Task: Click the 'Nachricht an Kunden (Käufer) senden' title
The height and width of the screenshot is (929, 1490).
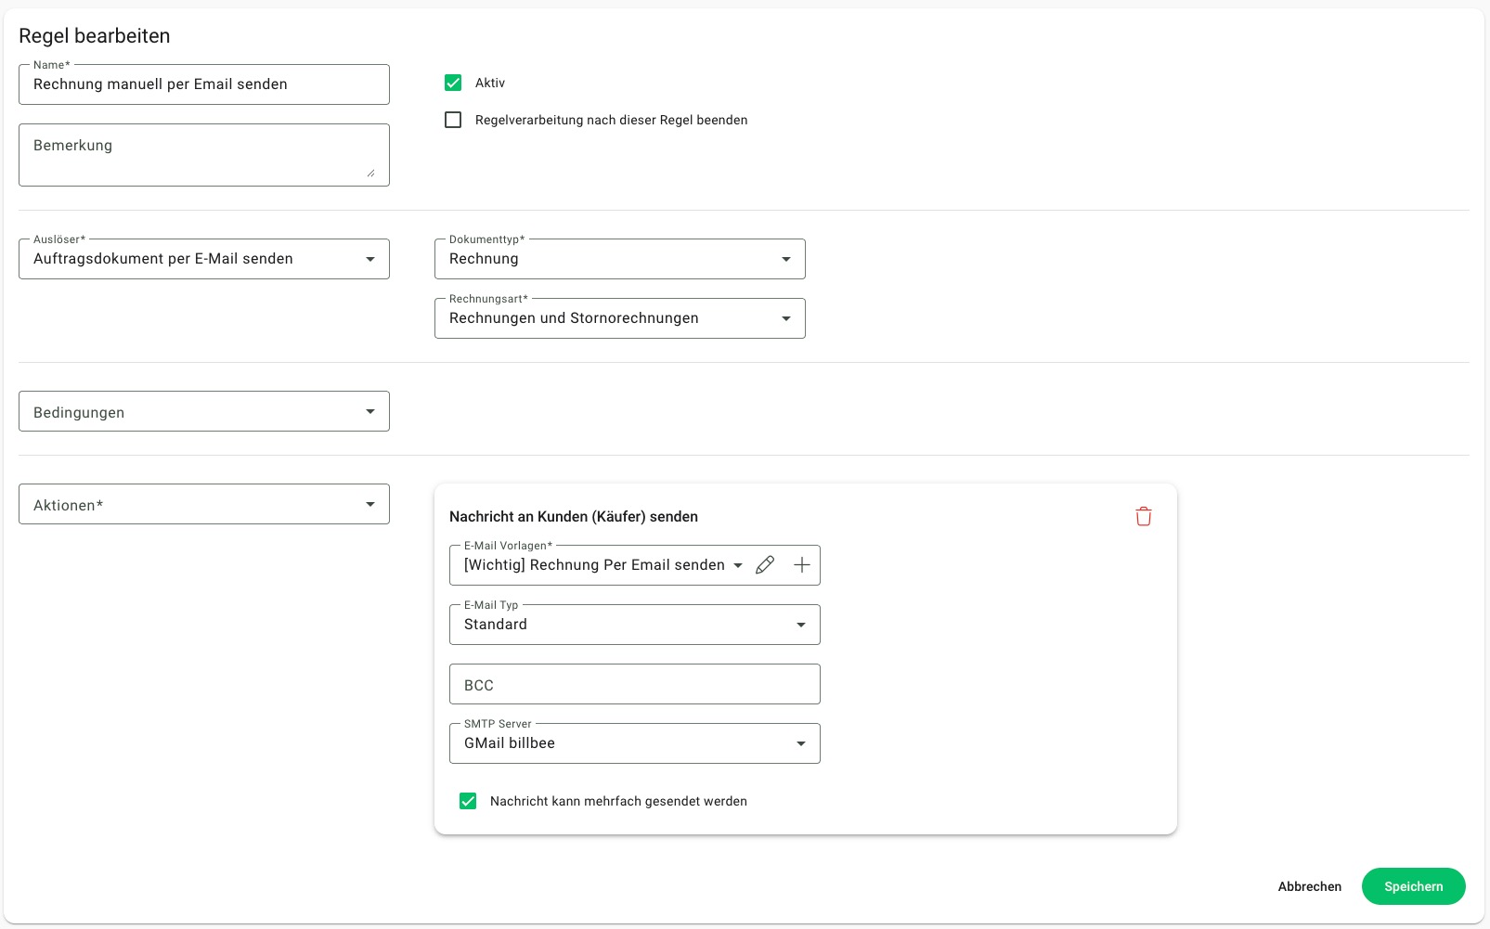Action: pos(574,517)
